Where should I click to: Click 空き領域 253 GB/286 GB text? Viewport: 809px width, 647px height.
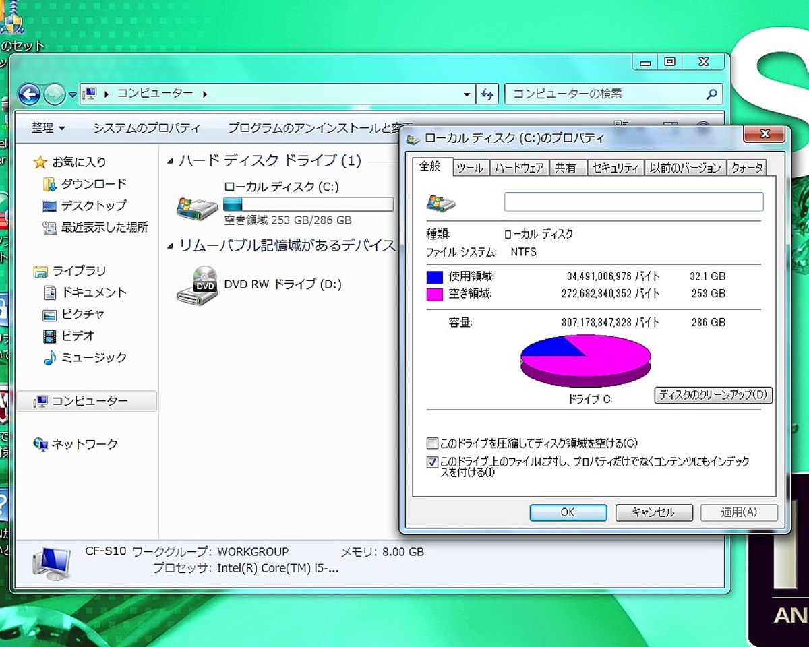(x=288, y=220)
